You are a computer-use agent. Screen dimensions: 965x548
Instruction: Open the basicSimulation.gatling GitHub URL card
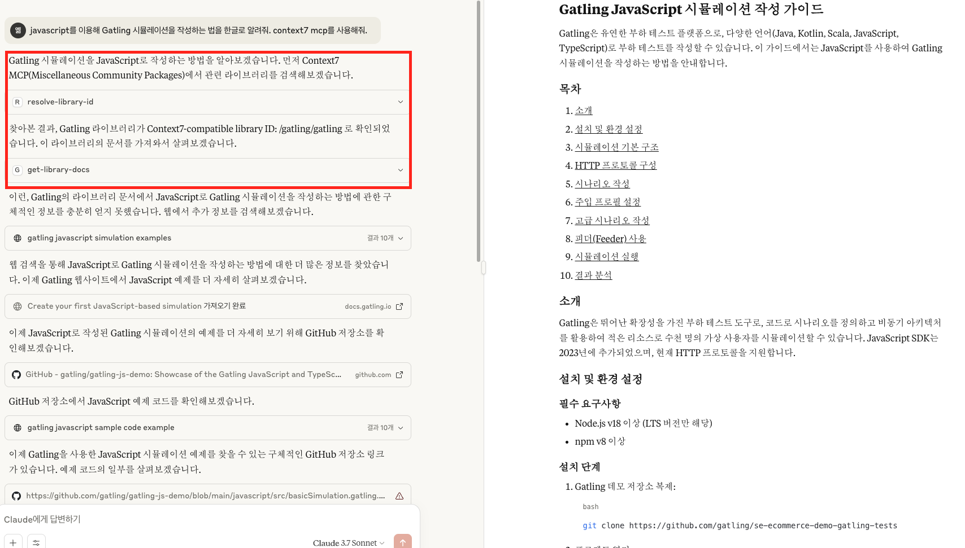208,495
